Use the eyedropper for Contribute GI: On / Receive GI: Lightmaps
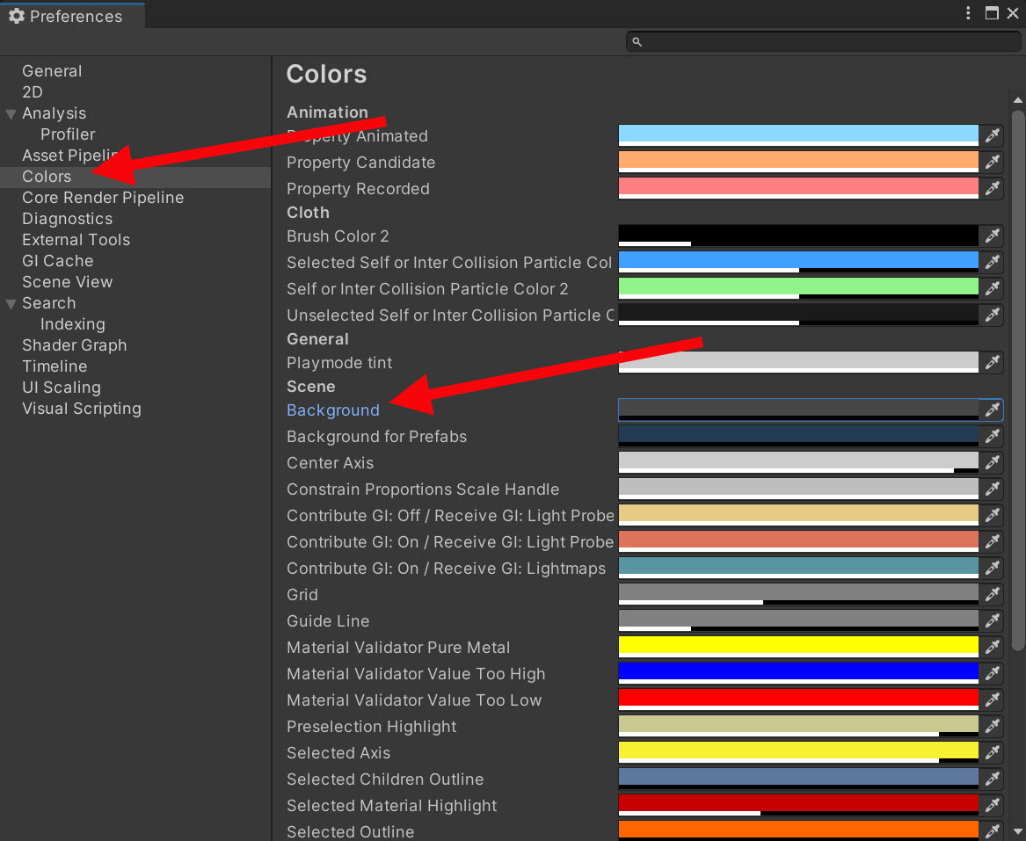This screenshot has height=841, width=1026. click(992, 568)
